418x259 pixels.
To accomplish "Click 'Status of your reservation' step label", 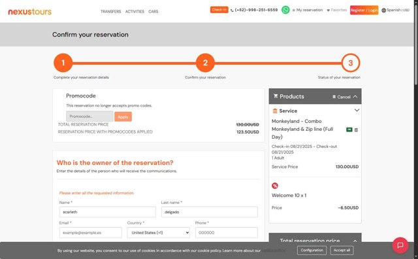I will coord(339,77).
